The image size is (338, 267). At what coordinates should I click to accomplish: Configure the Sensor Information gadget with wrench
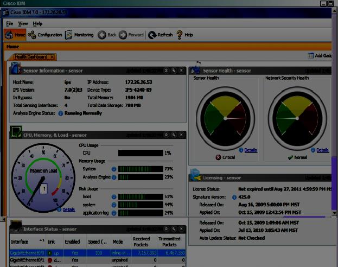174,71
